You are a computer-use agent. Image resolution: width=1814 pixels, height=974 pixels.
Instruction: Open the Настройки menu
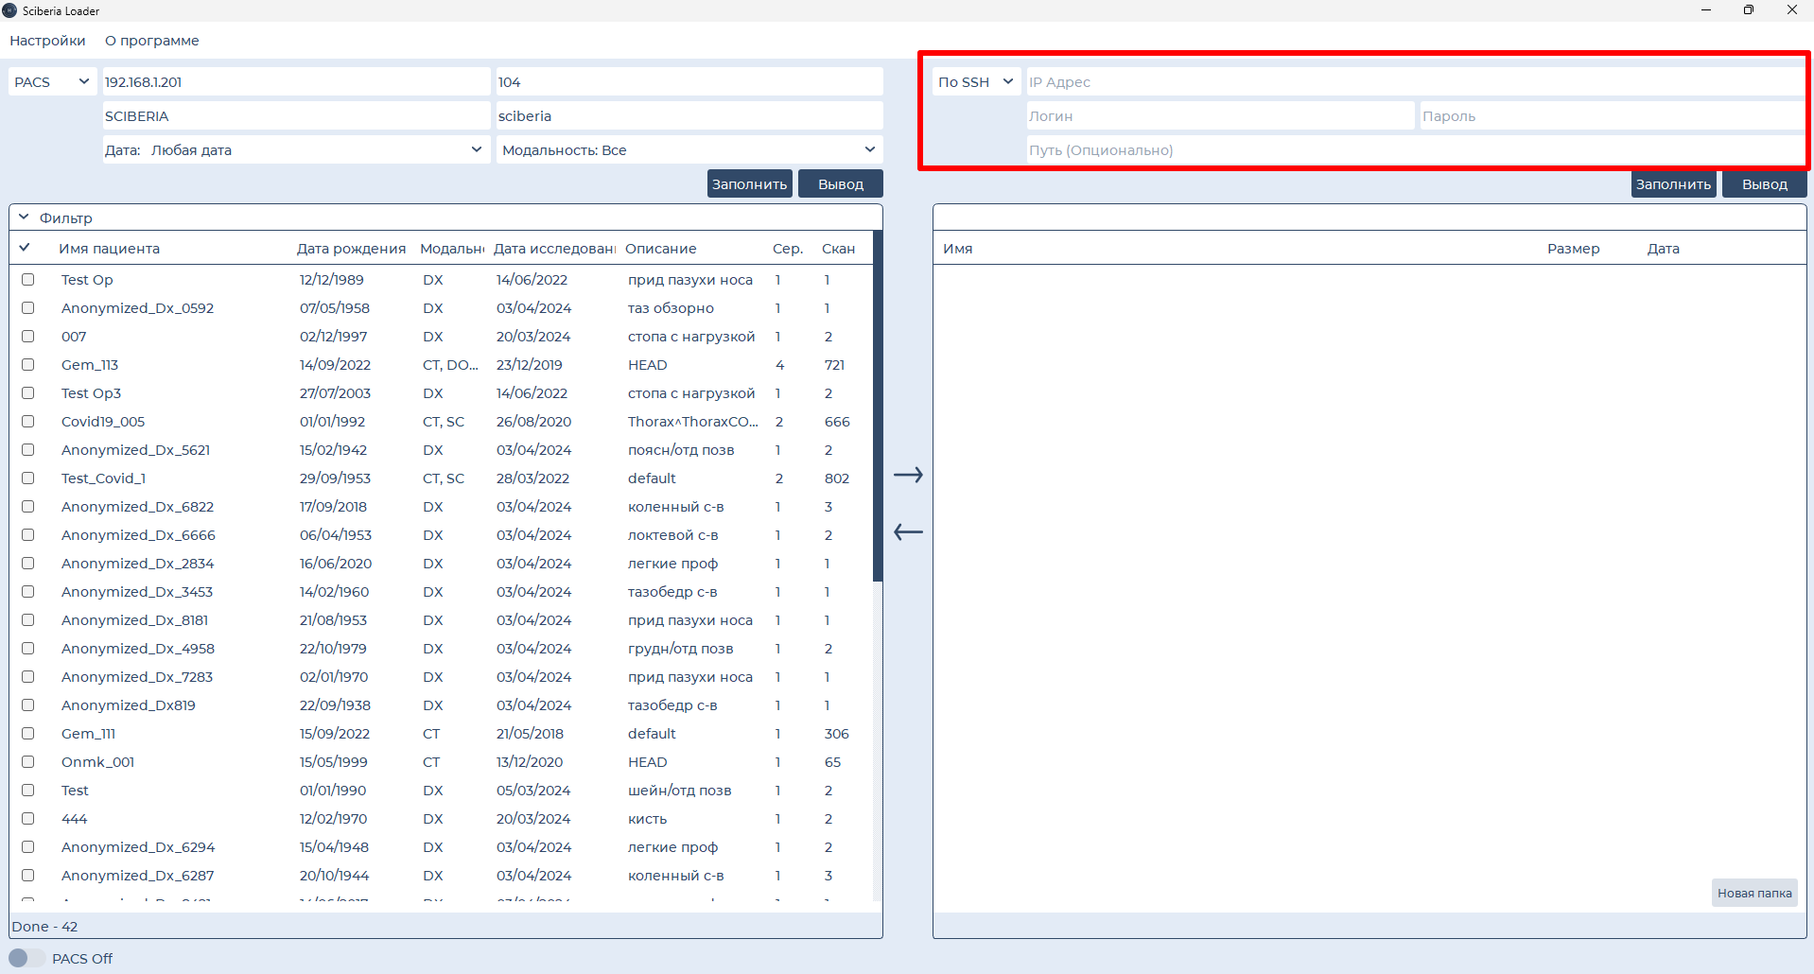47,41
